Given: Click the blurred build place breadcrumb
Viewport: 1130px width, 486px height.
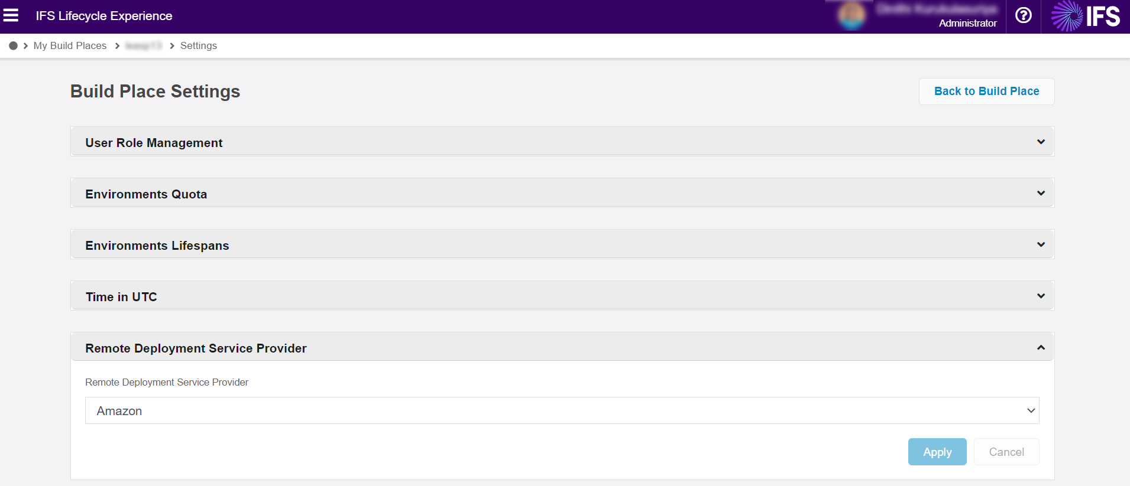Looking at the screenshot, I should (x=144, y=45).
